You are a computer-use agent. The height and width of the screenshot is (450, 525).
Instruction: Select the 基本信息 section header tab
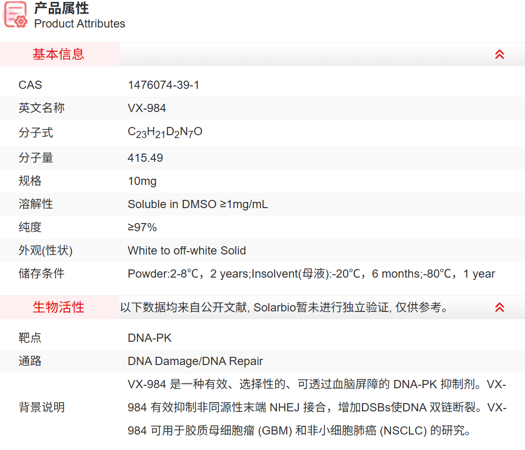58,55
